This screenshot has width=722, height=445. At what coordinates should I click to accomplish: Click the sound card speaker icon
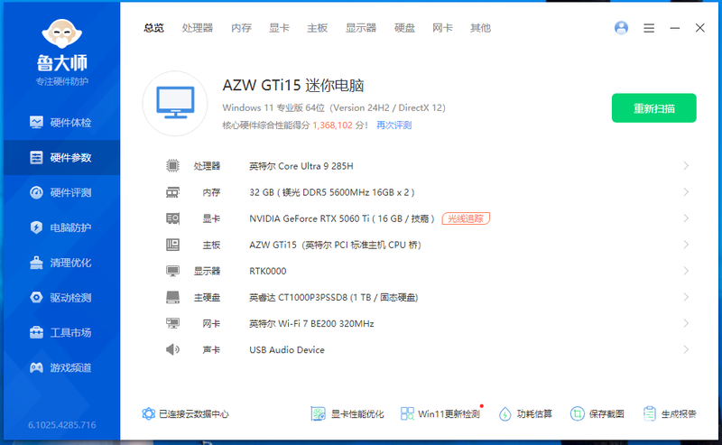172,349
